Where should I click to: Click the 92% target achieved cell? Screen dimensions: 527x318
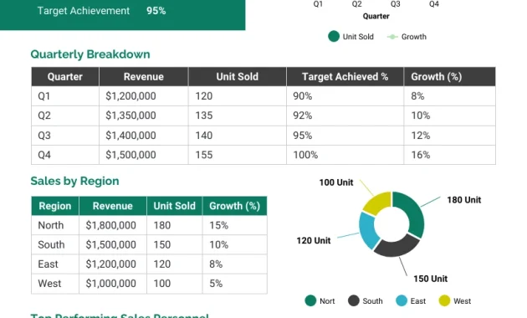point(345,115)
